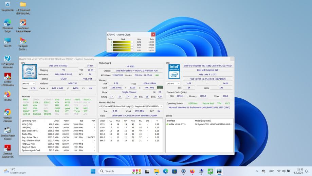Open File Explorer from the taskbar
Image resolution: width=312 pixels, height=176 pixels.
tap(157, 171)
